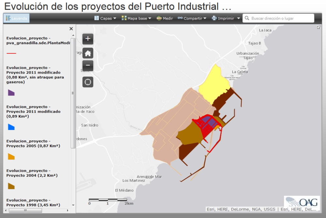Screen dimensions: 326x218
Task: Click the Leyenda list icon
Action: [8, 18]
